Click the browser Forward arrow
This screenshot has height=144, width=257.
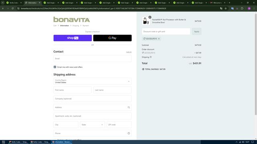click(x=8, y=8)
